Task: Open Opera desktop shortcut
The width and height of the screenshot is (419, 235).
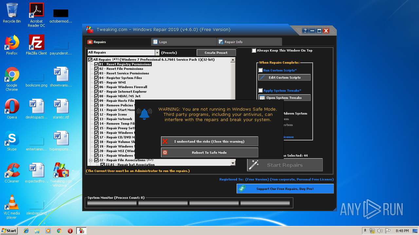Action: tap(12, 109)
